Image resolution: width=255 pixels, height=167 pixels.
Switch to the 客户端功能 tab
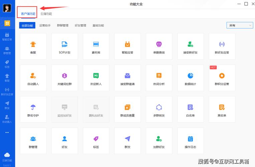(x=28, y=14)
